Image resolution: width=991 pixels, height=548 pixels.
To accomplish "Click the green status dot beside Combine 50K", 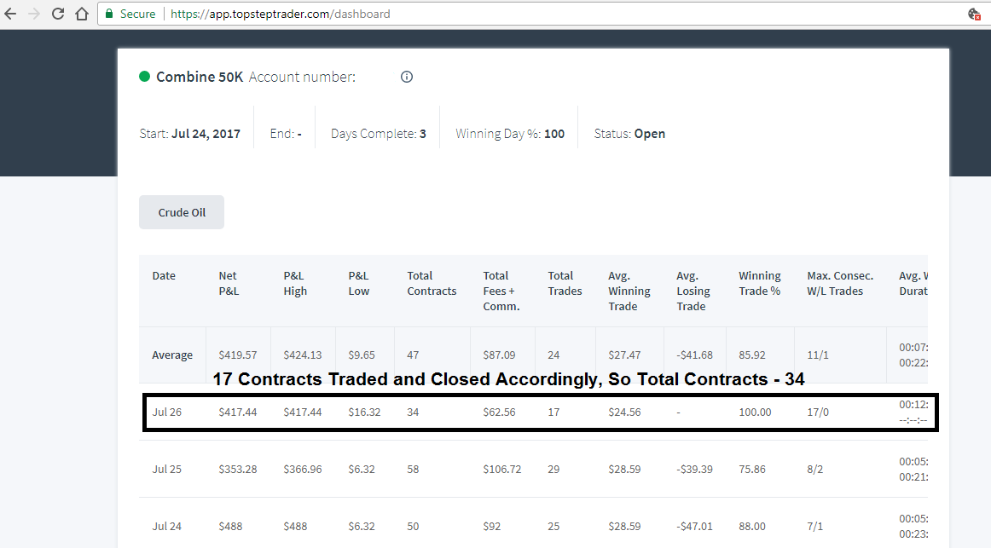I will [145, 77].
